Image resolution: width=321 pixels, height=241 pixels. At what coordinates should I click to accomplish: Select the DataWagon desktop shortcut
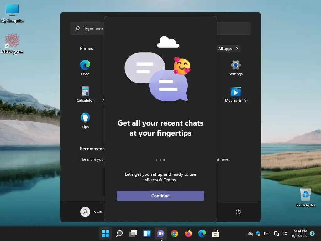coord(12,43)
